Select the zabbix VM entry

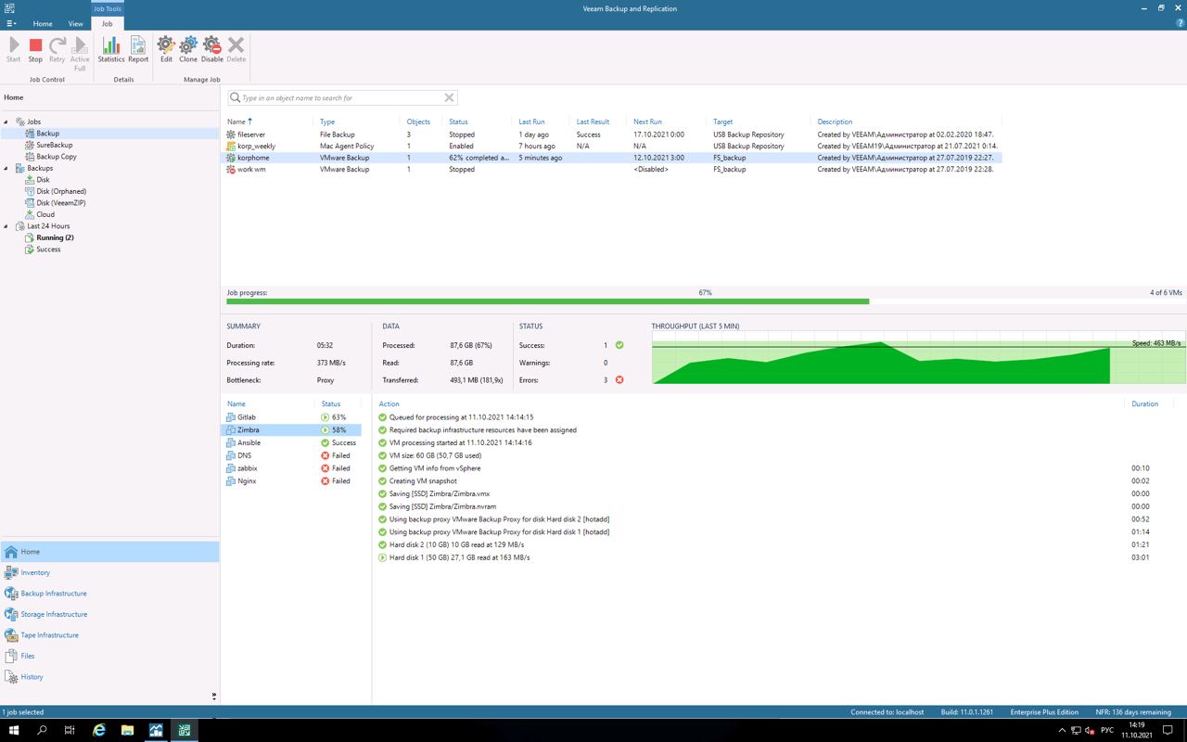pos(247,468)
